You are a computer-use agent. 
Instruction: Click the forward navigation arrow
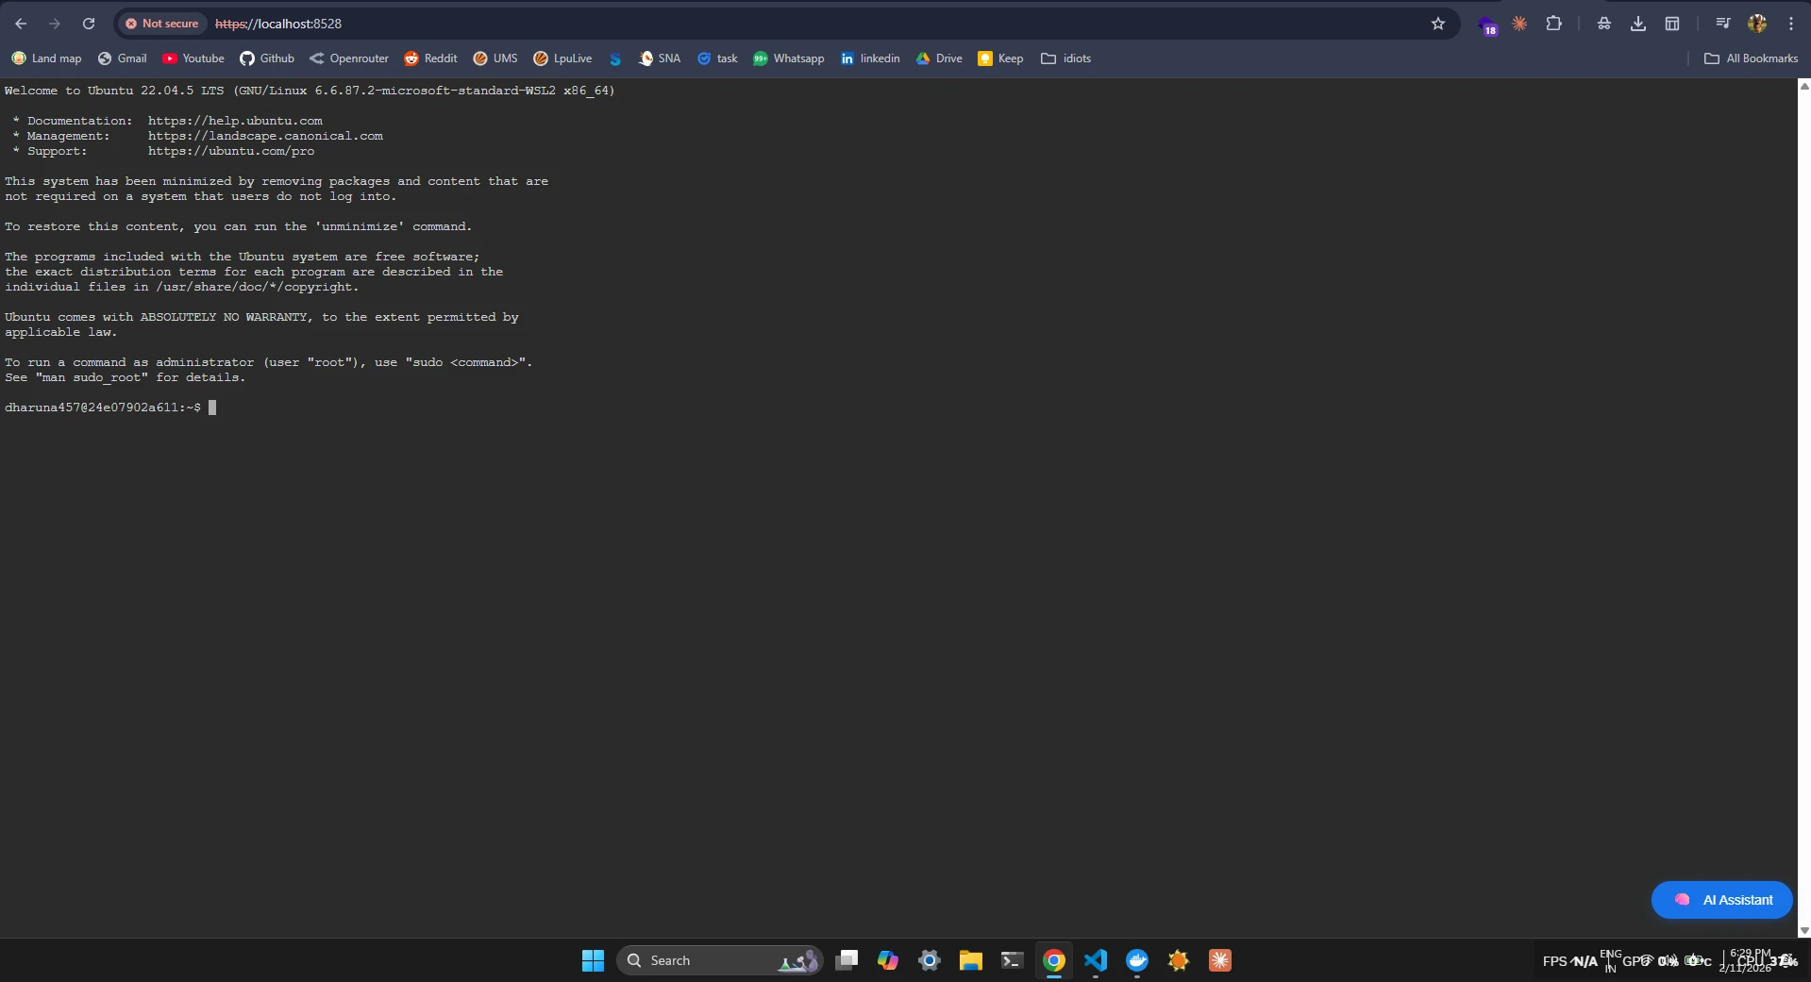[55, 24]
